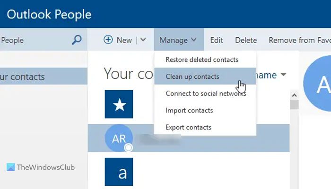Click the New contact plus icon
Viewport: 331px width, 189px height.
click(108, 39)
